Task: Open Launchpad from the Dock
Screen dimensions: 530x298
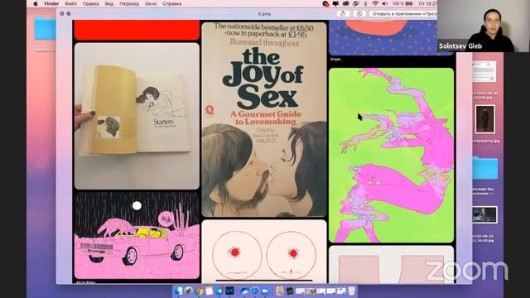Action: (189, 291)
